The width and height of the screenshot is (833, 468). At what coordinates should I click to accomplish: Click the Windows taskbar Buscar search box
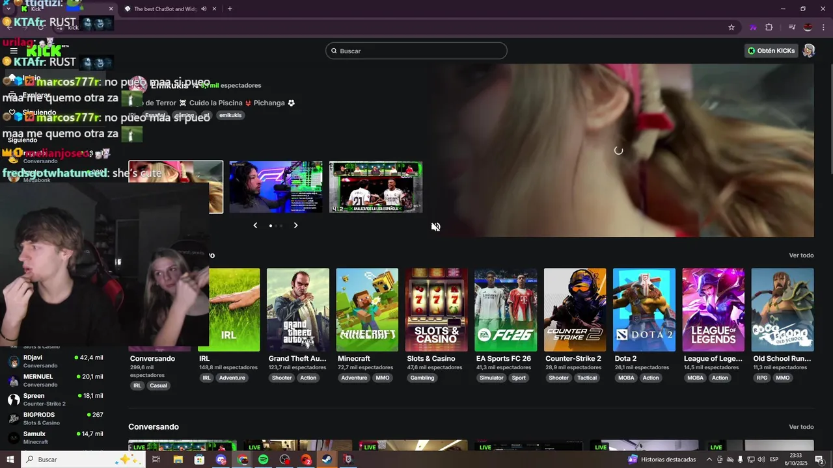point(83,460)
